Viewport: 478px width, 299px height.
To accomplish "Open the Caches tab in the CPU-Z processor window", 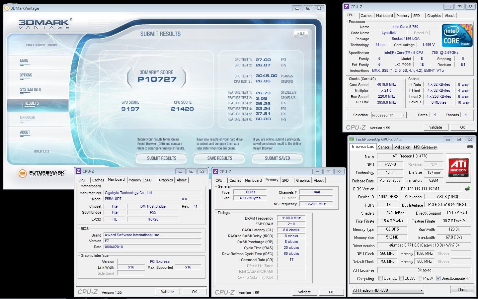I will [366, 16].
